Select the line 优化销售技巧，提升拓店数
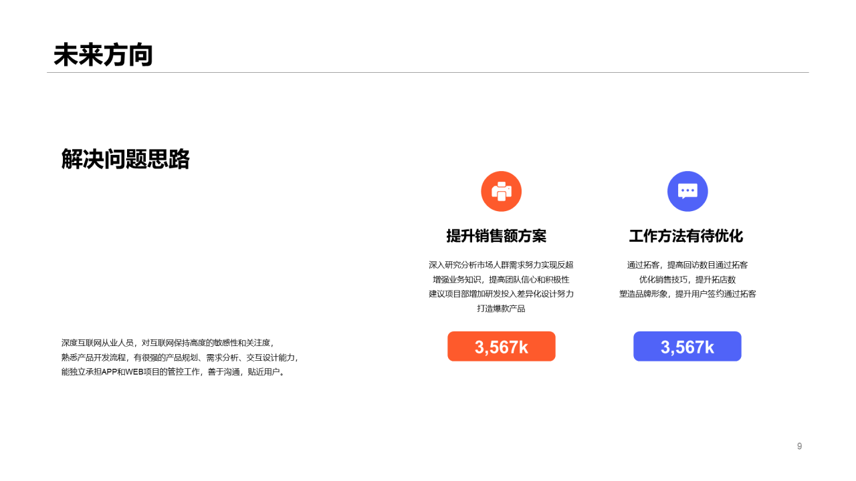This screenshot has height=481, width=856. coord(687,279)
